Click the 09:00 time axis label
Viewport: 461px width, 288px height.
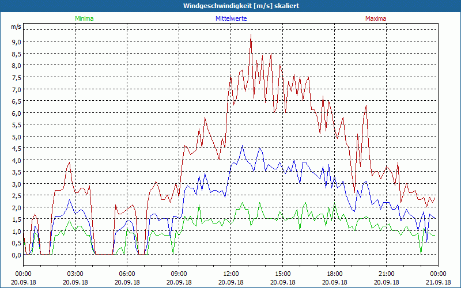(x=179, y=274)
